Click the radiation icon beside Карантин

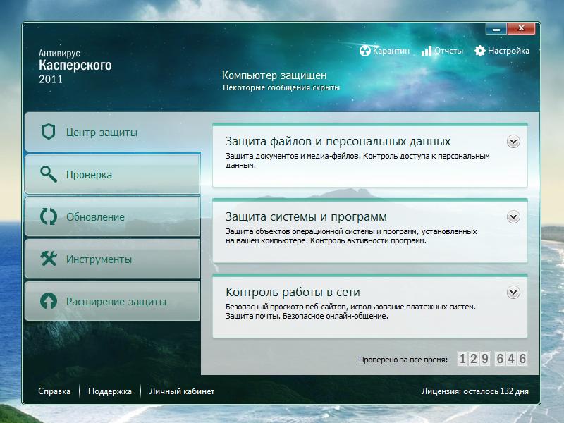coord(364,51)
